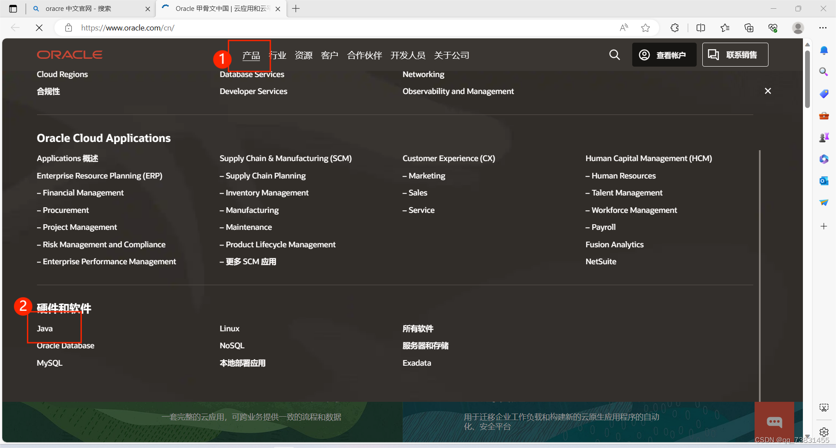The width and height of the screenshot is (836, 448).
Task: Open the shopping tag sidebar panel
Action: [824, 94]
